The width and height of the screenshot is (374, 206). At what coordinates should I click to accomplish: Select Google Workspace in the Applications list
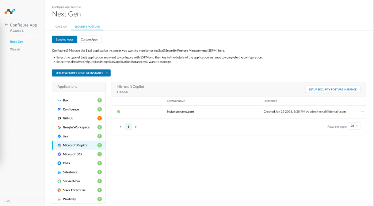(79, 127)
